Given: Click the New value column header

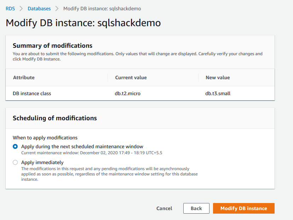Looking at the screenshot, I should pos(218,77).
